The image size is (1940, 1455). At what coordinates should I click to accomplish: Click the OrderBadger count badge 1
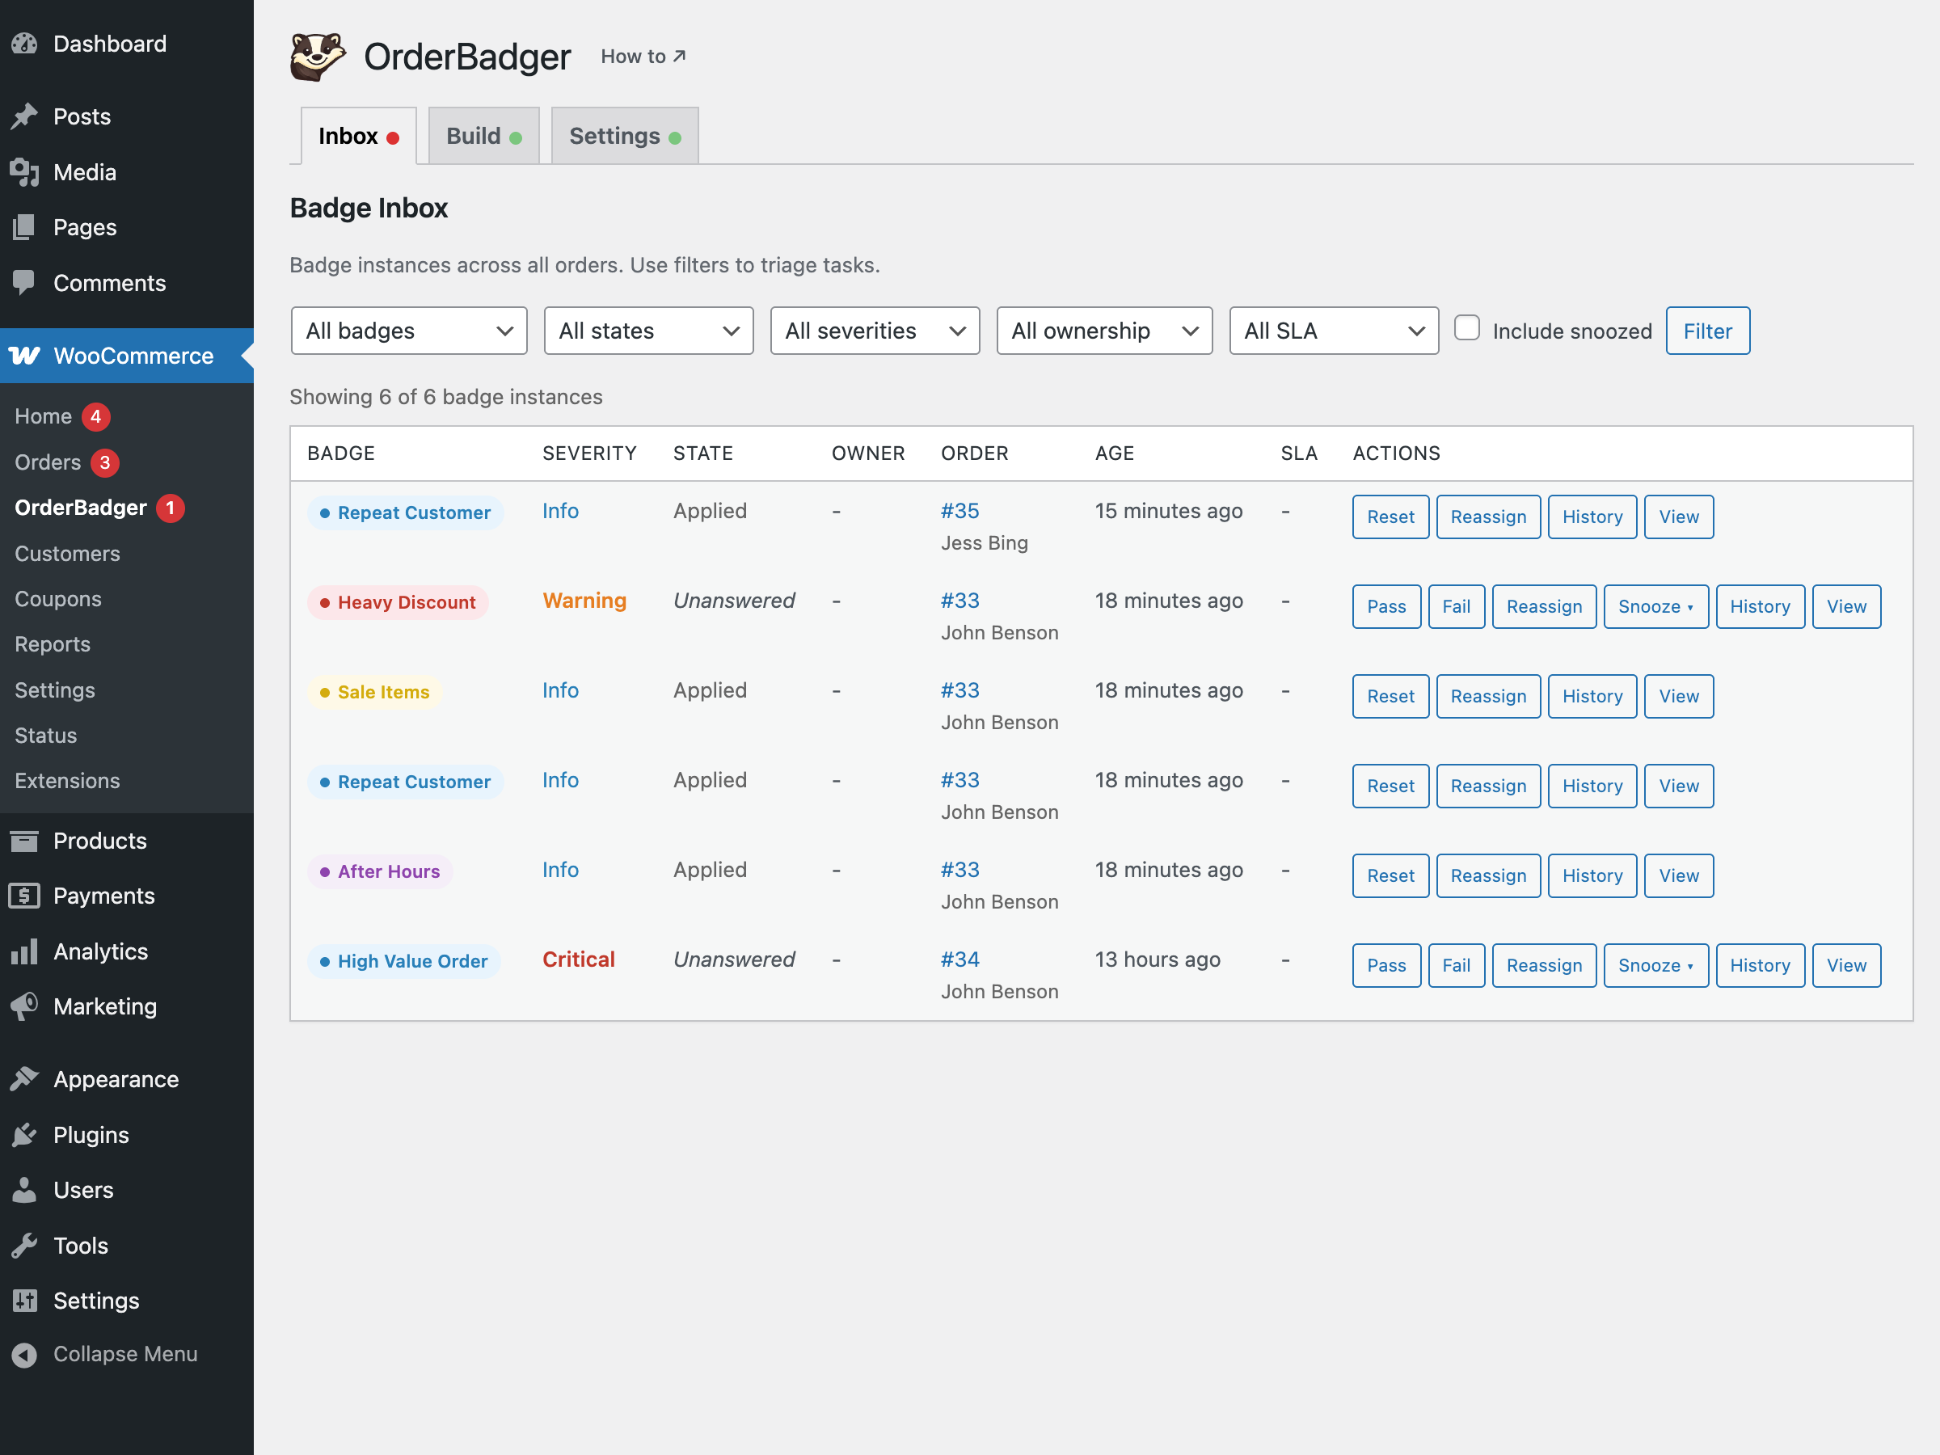click(170, 508)
